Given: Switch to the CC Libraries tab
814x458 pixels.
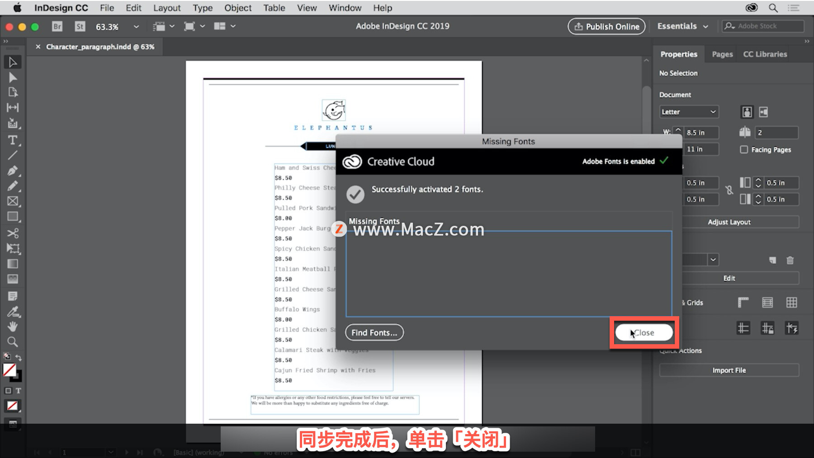Looking at the screenshot, I should pos(765,54).
